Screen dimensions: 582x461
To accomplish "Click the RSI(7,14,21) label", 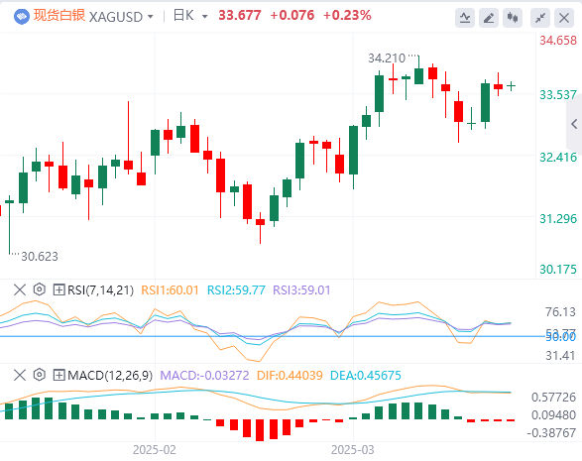I will coord(100,290).
